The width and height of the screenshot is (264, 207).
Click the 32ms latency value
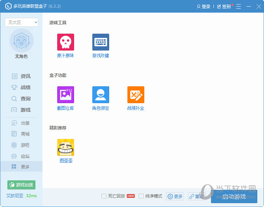[31, 196]
